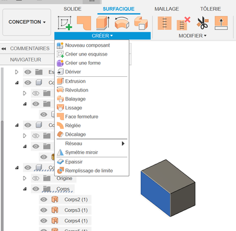This screenshot has width=236, height=231.
Task: Select the dark right face of box
Action: (183, 199)
